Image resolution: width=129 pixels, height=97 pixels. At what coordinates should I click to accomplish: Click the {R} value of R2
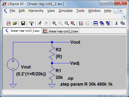(59, 57)
